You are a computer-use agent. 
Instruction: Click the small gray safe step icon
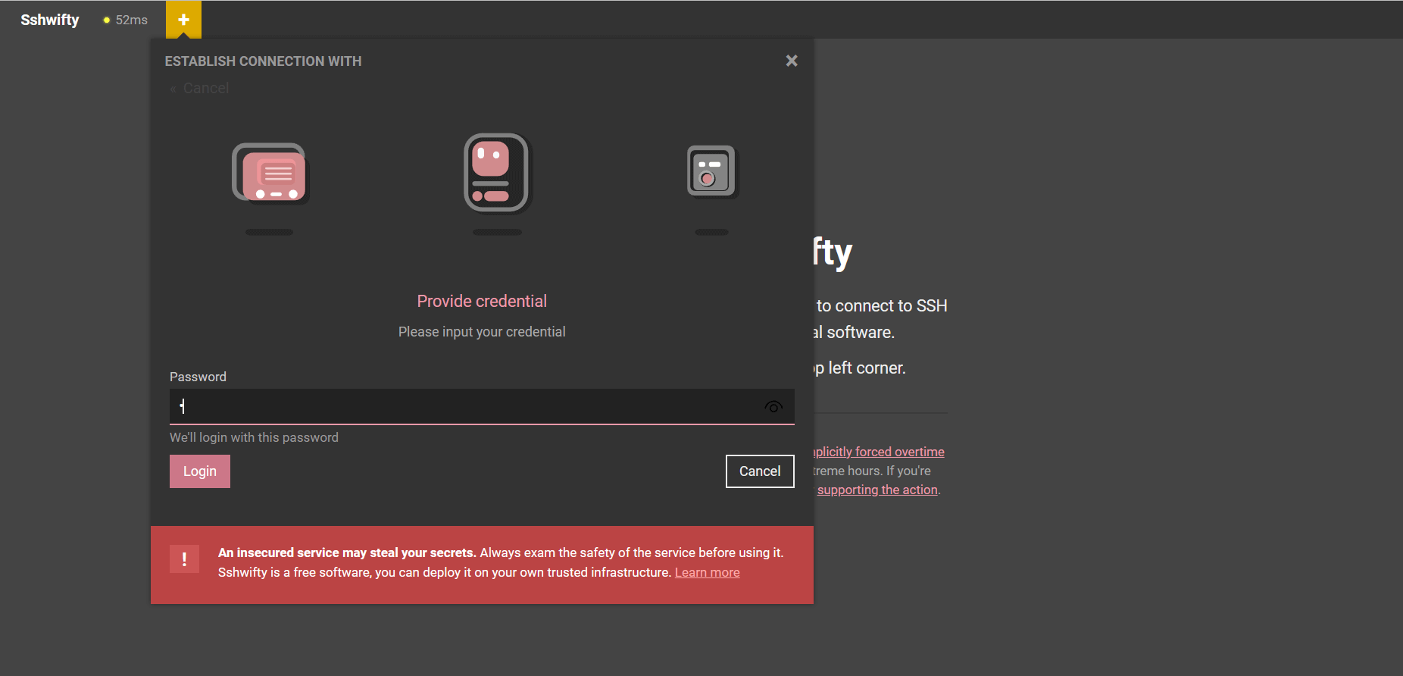711,171
